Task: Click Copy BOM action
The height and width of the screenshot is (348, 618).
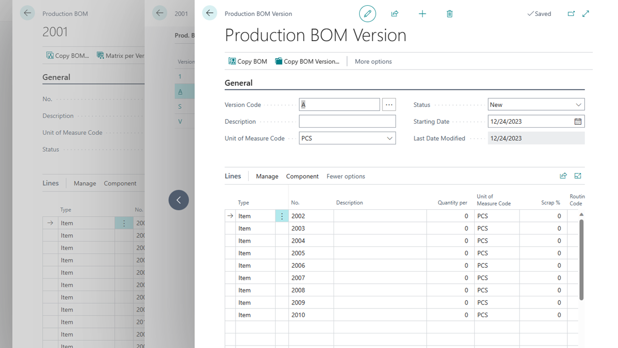Action: coord(248,61)
